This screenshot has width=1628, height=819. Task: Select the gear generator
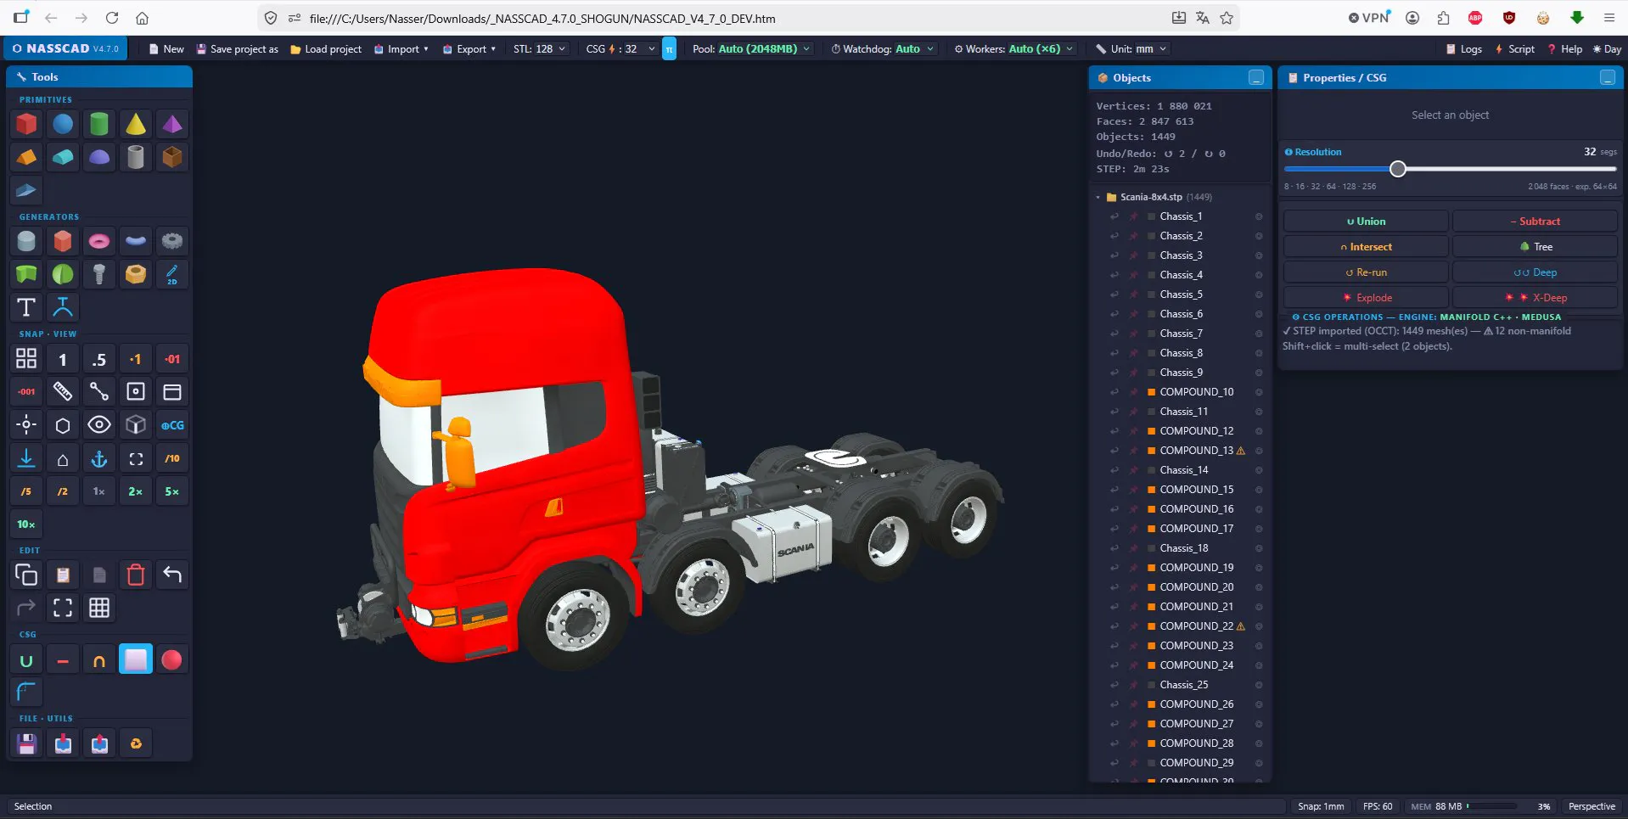coord(172,241)
